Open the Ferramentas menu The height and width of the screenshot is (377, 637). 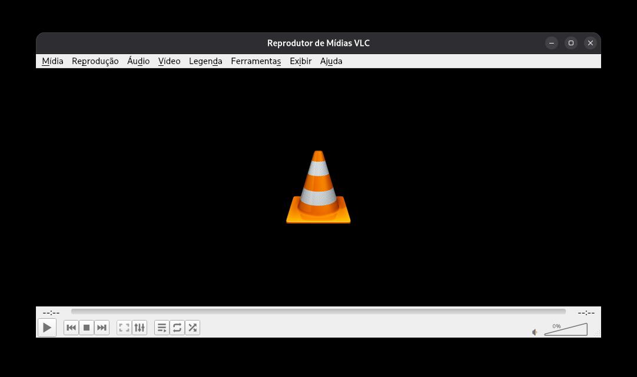(x=256, y=61)
